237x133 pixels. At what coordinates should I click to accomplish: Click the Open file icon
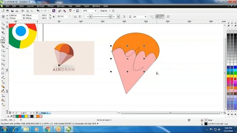tap(8, 11)
